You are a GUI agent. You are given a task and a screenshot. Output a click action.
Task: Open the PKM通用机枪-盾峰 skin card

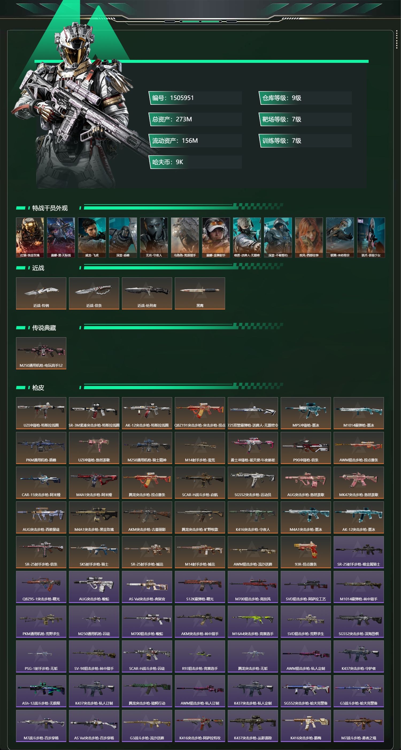41,448
